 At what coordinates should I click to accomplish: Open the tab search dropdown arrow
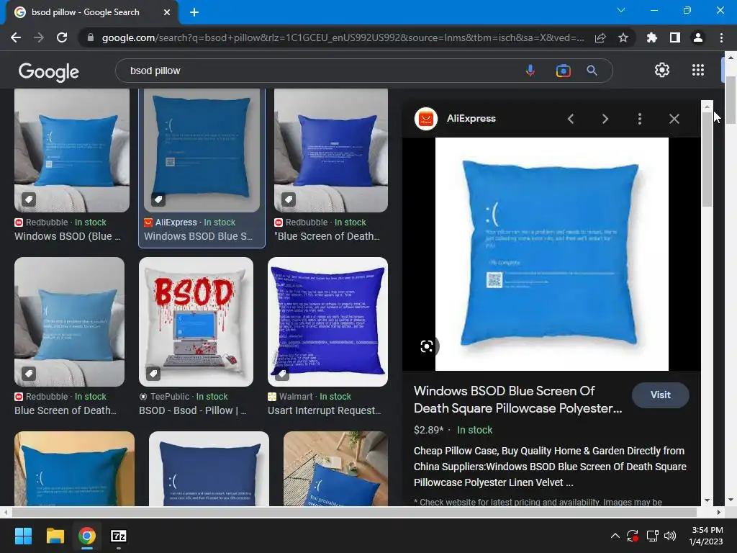pyautogui.click(x=621, y=10)
